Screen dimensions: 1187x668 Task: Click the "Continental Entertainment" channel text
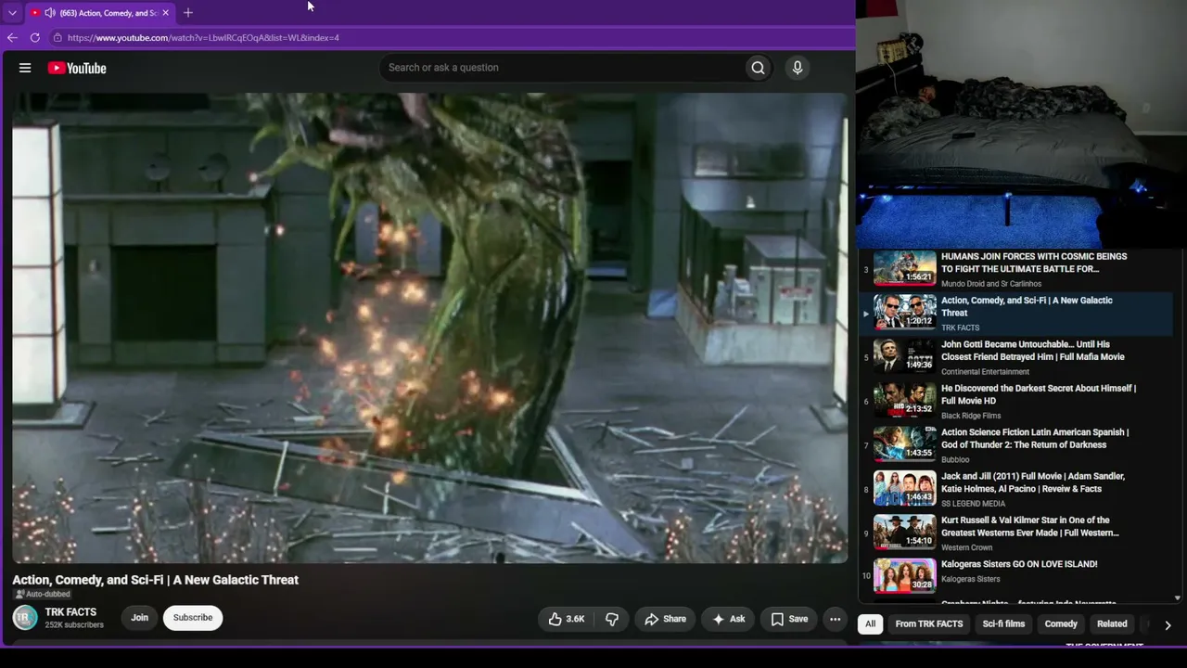pos(985,372)
